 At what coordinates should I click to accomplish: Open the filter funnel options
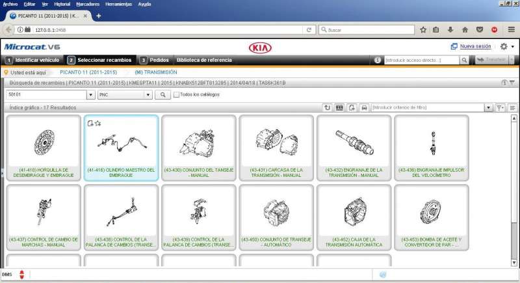click(499, 107)
